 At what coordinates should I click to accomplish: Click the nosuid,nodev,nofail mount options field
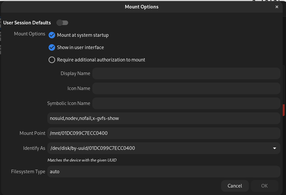164,118
